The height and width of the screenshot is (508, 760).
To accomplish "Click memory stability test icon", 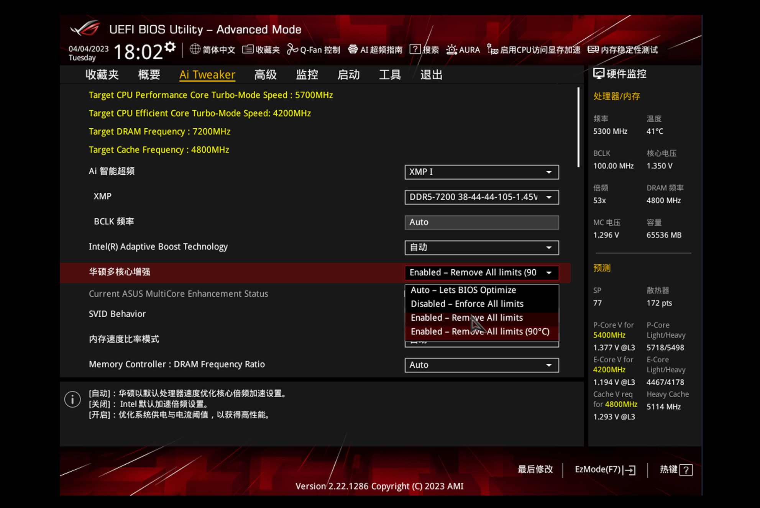I will pyautogui.click(x=593, y=49).
